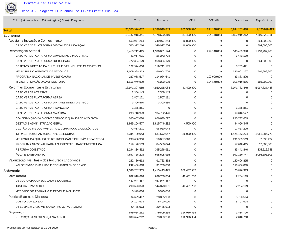
Task: Click the orange highlighted Total row label
Action: (x=8, y=31)
